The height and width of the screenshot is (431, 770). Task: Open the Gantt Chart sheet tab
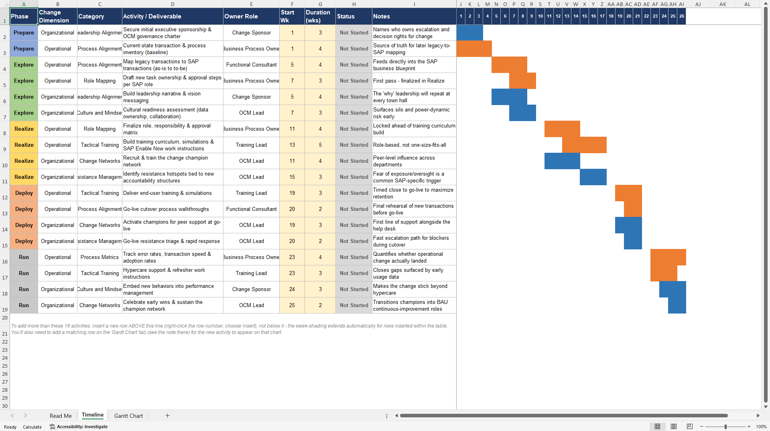click(128, 416)
